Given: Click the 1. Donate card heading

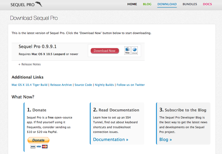Looking at the screenshot, I should tap(37, 110).
